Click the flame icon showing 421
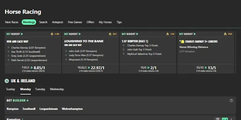The width and height of the screenshot is (241, 120). click(110, 34)
